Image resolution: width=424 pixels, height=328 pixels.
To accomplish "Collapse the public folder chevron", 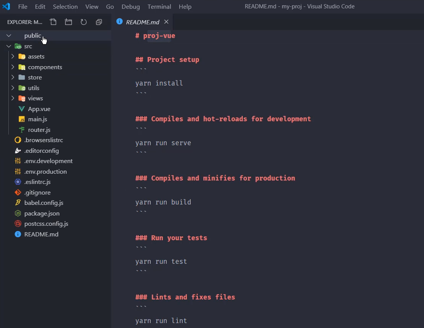I will point(9,35).
